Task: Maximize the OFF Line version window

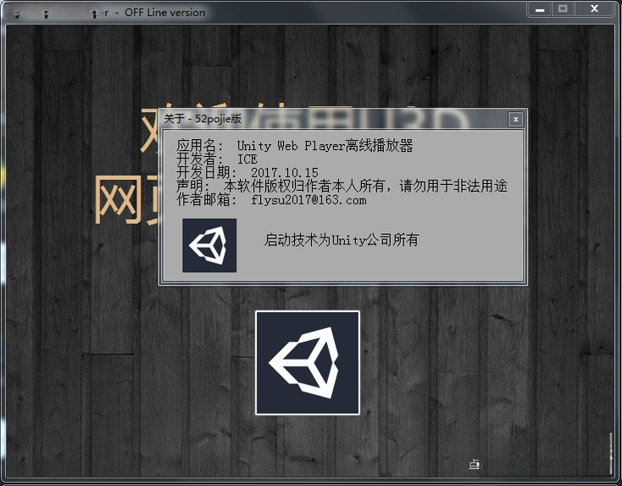Action: tap(562, 9)
